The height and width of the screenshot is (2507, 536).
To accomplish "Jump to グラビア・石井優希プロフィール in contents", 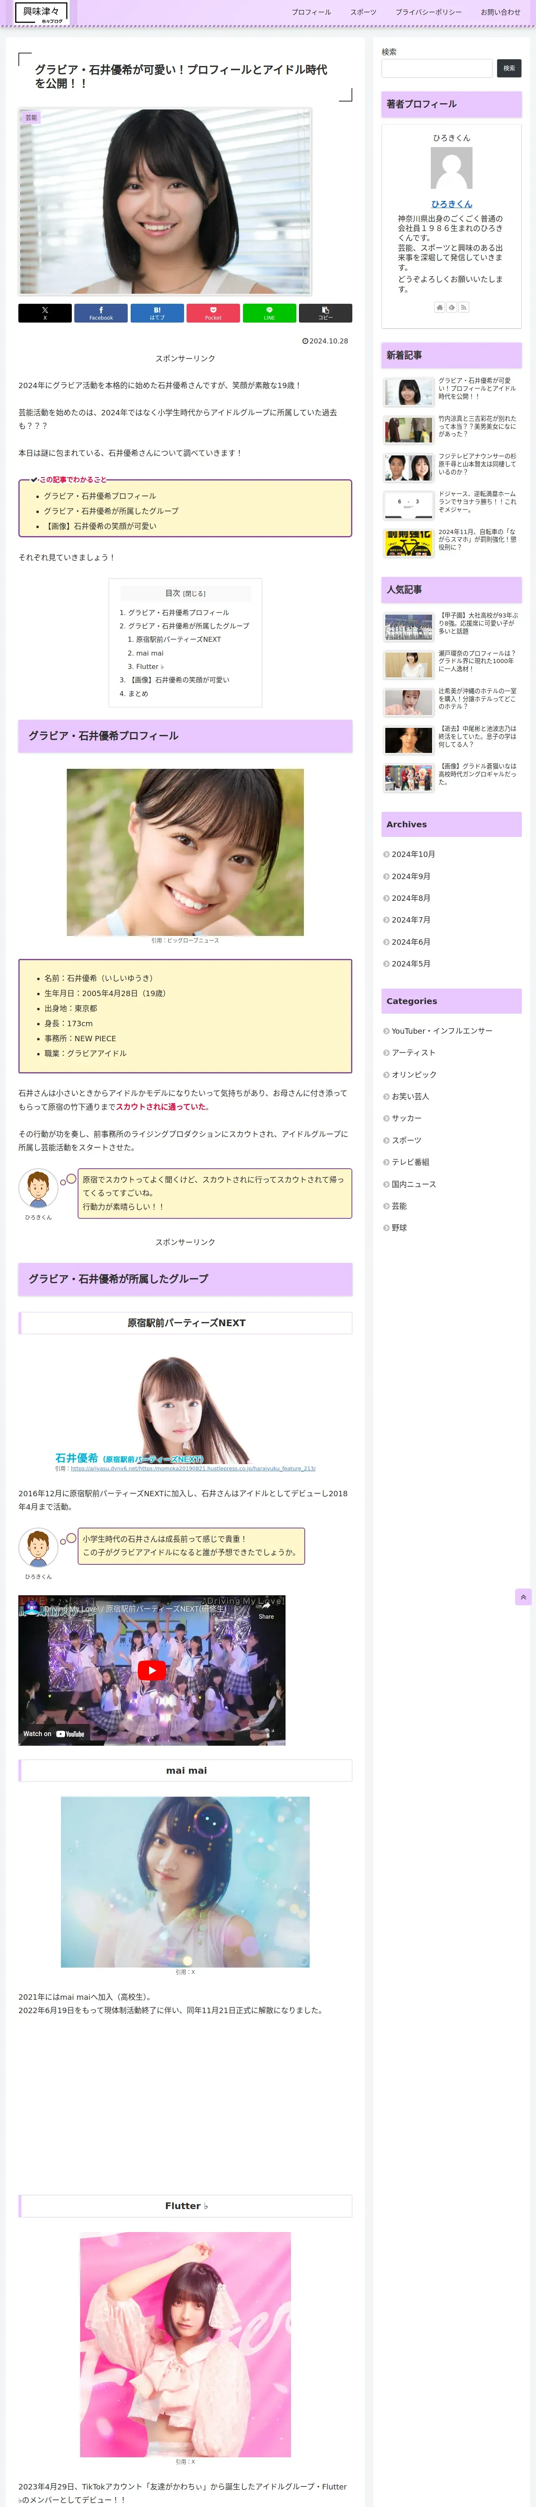I will (179, 613).
